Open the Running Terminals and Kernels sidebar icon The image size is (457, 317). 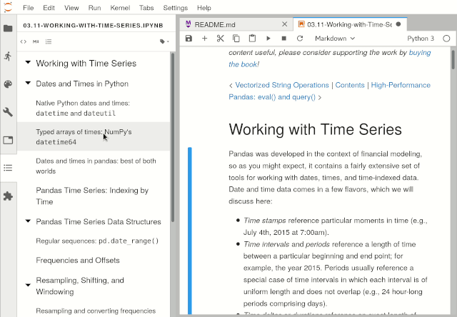pos(8,56)
